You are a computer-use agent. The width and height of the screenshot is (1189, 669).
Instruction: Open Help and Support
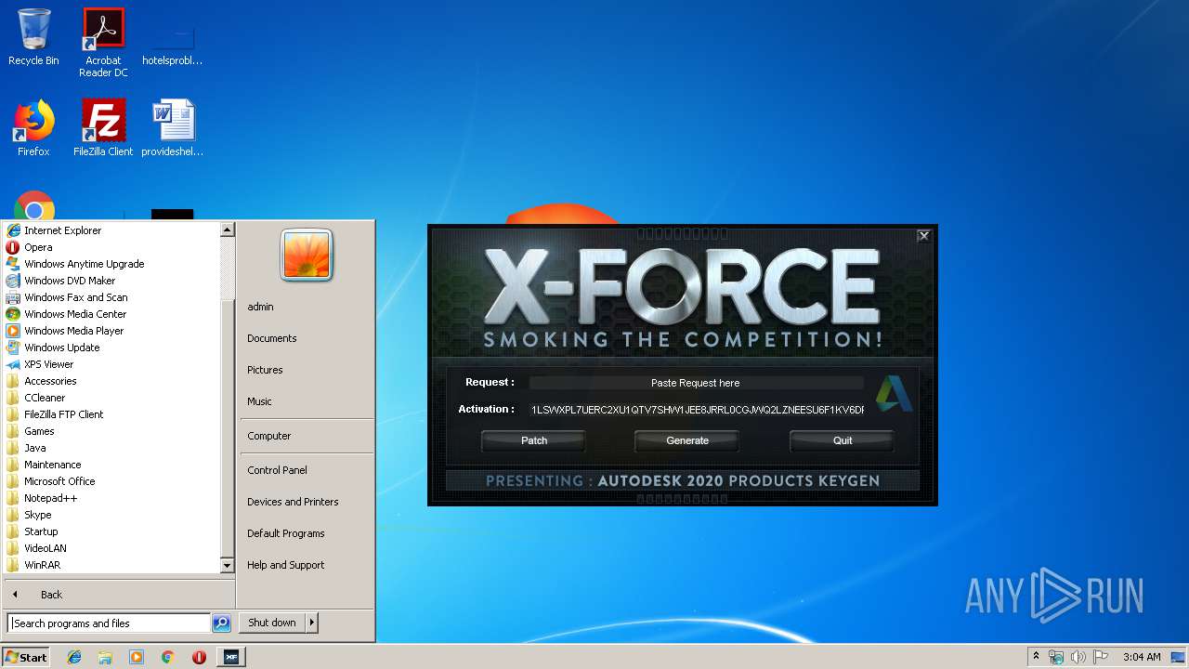[285, 565]
